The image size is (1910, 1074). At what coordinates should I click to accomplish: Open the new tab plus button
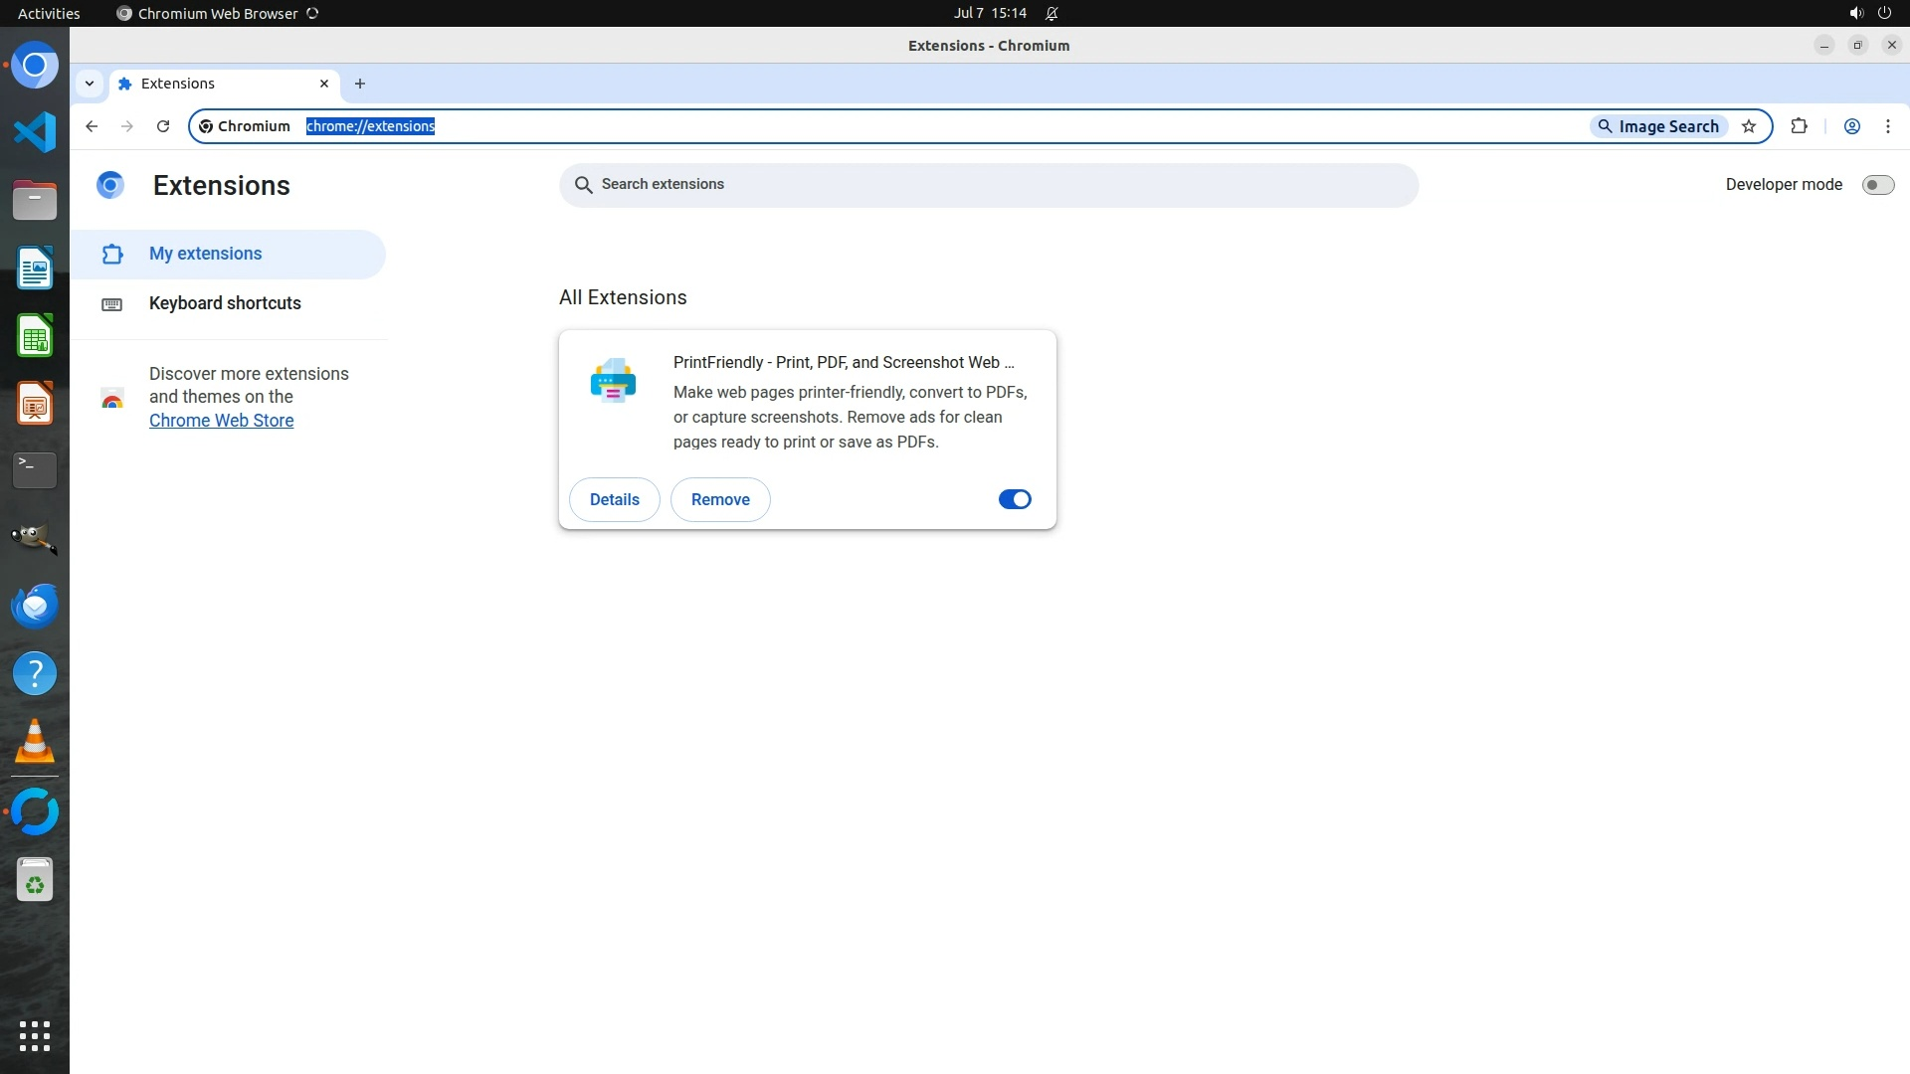pyautogui.click(x=360, y=84)
